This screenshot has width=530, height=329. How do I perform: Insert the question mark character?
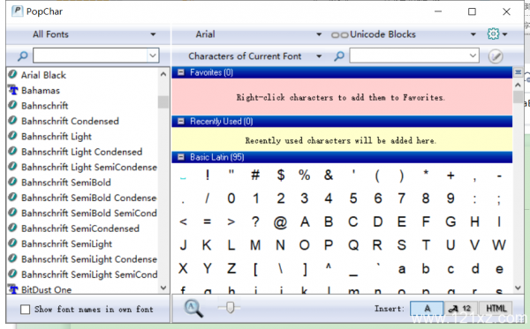255,221
